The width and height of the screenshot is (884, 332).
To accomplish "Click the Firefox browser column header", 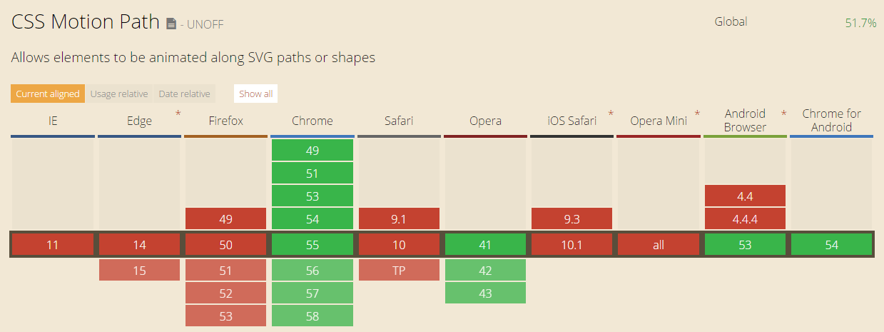I will point(226,121).
